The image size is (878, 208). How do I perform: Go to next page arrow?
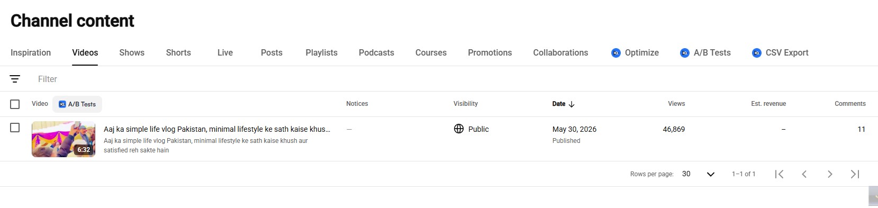830,174
